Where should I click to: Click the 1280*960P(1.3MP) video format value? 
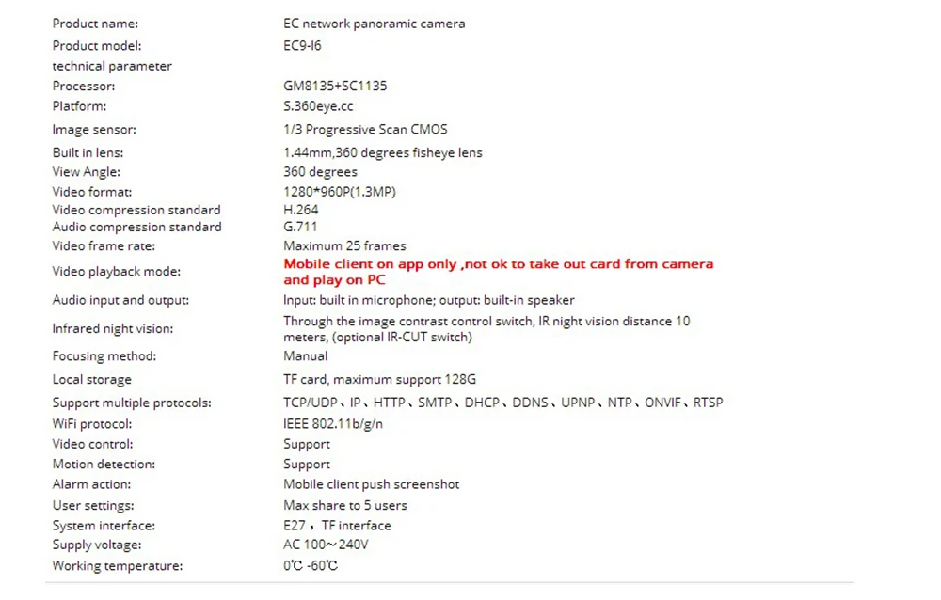click(340, 192)
